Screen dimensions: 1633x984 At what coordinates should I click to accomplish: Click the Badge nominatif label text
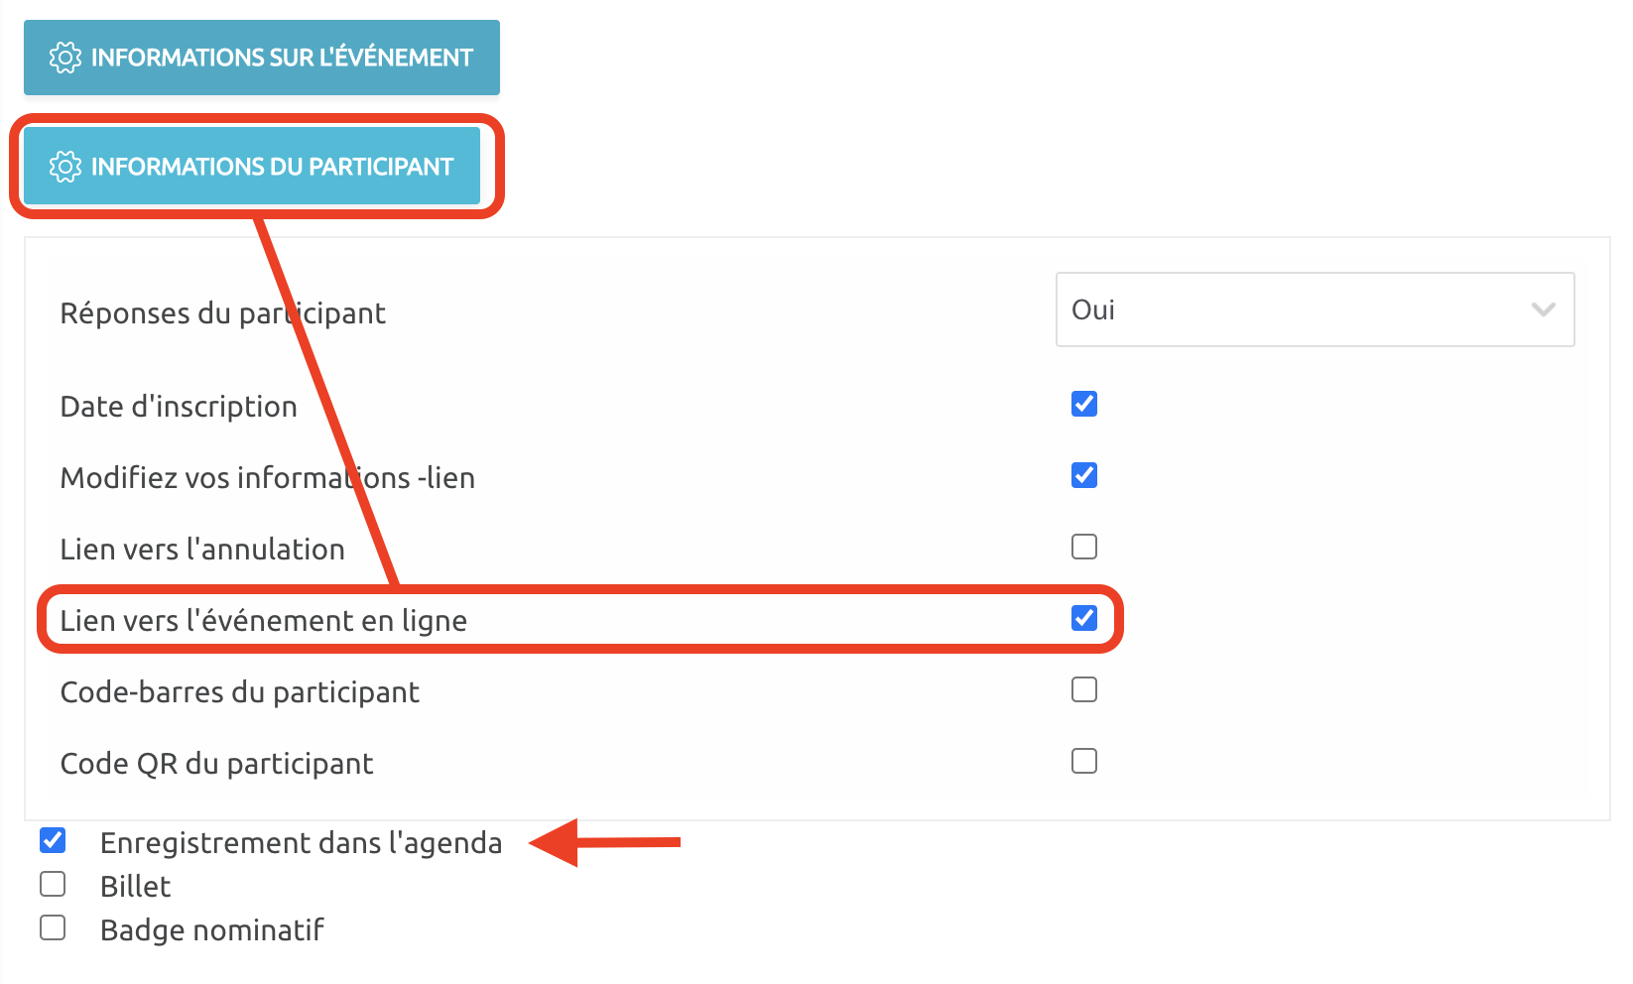tap(212, 930)
